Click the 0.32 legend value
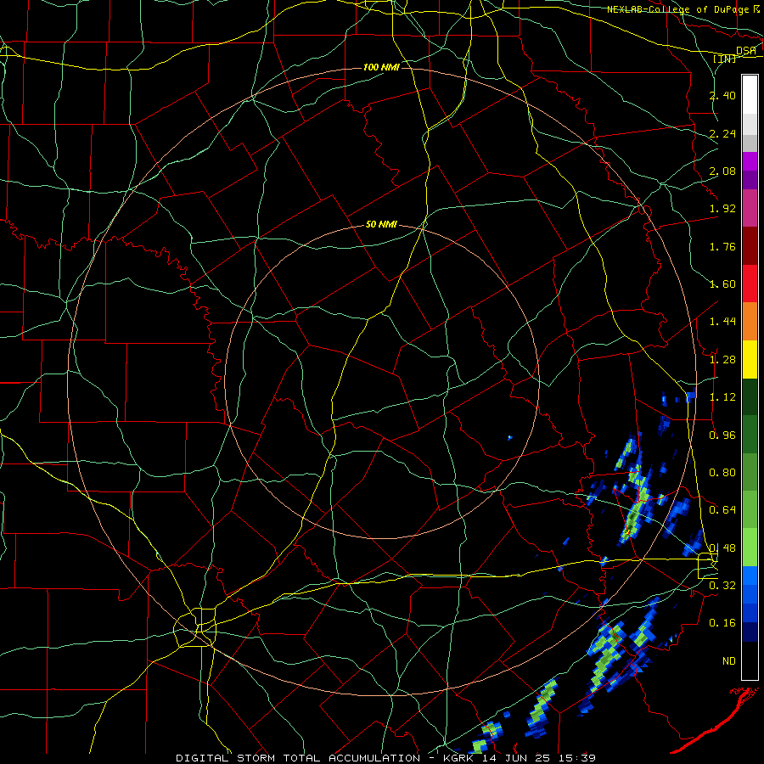 click(x=722, y=586)
